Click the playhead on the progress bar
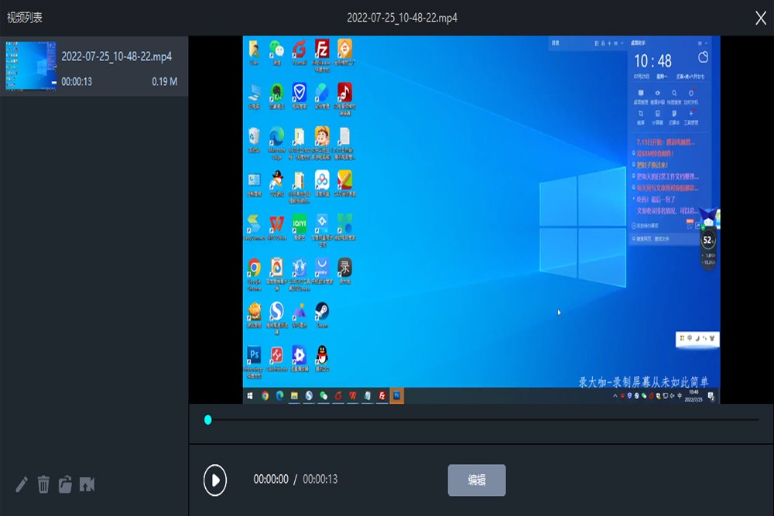 [207, 419]
